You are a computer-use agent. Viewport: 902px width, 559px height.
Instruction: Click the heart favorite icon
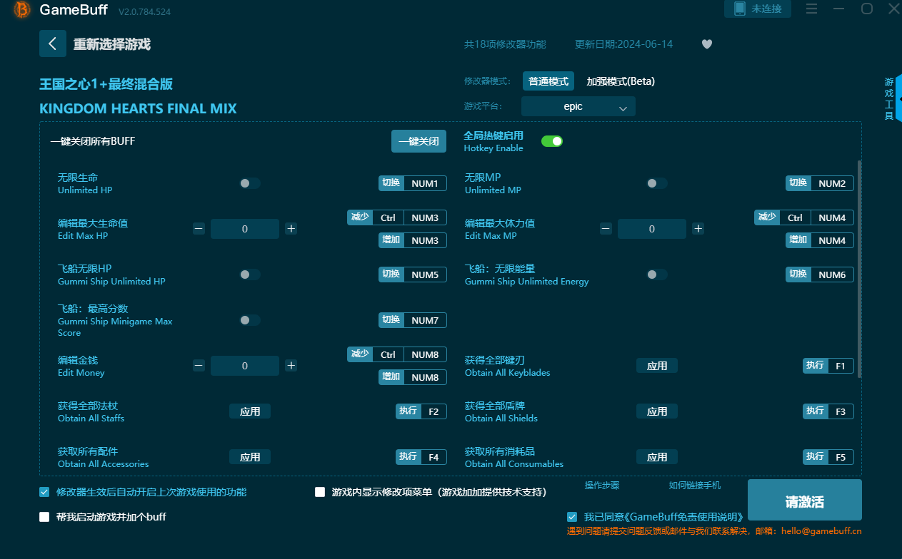pyautogui.click(x=707, y=44)
